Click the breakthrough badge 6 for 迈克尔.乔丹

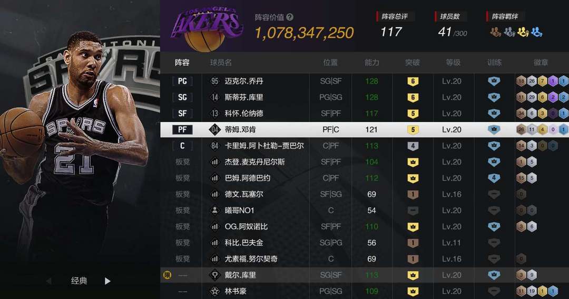pyautogui.click(x=413, y=81)
